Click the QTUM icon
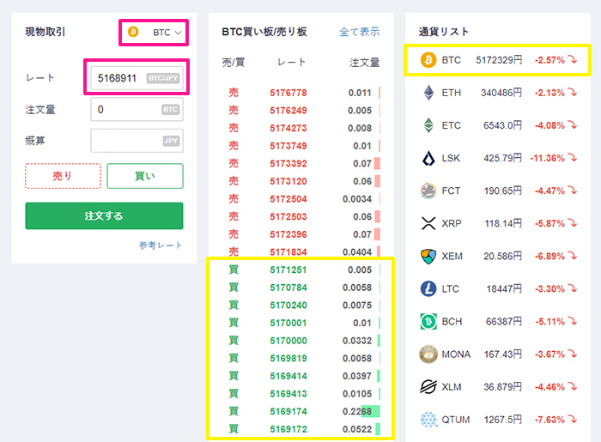This screenshot has height=442, width=601. [428, 420]
